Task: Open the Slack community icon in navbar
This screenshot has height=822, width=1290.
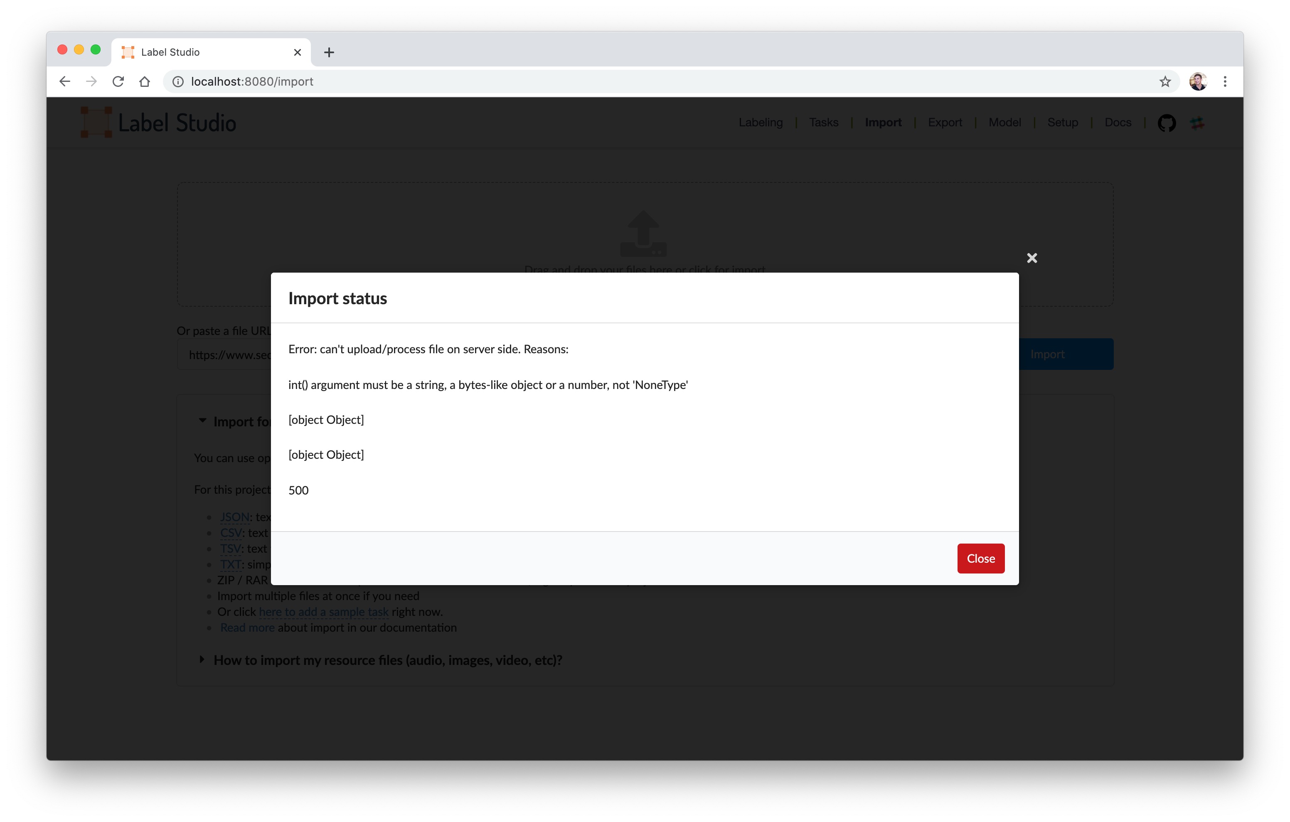Action: (x=1198, y=122)
